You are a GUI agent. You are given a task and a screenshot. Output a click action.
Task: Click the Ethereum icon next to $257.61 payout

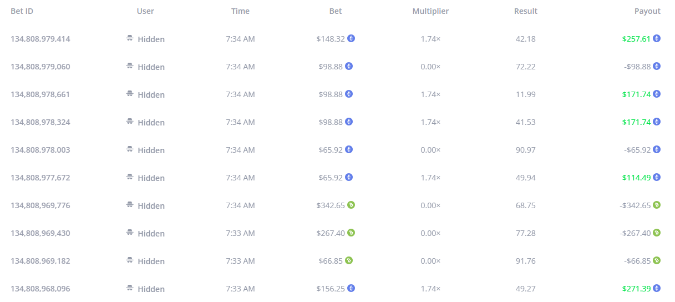tap(657, 39)
